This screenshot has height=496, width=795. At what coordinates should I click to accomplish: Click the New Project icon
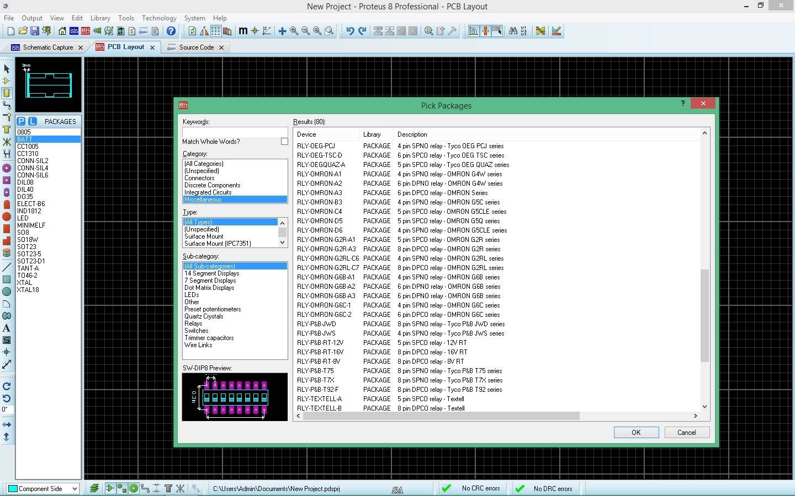(x=10, y=31)
